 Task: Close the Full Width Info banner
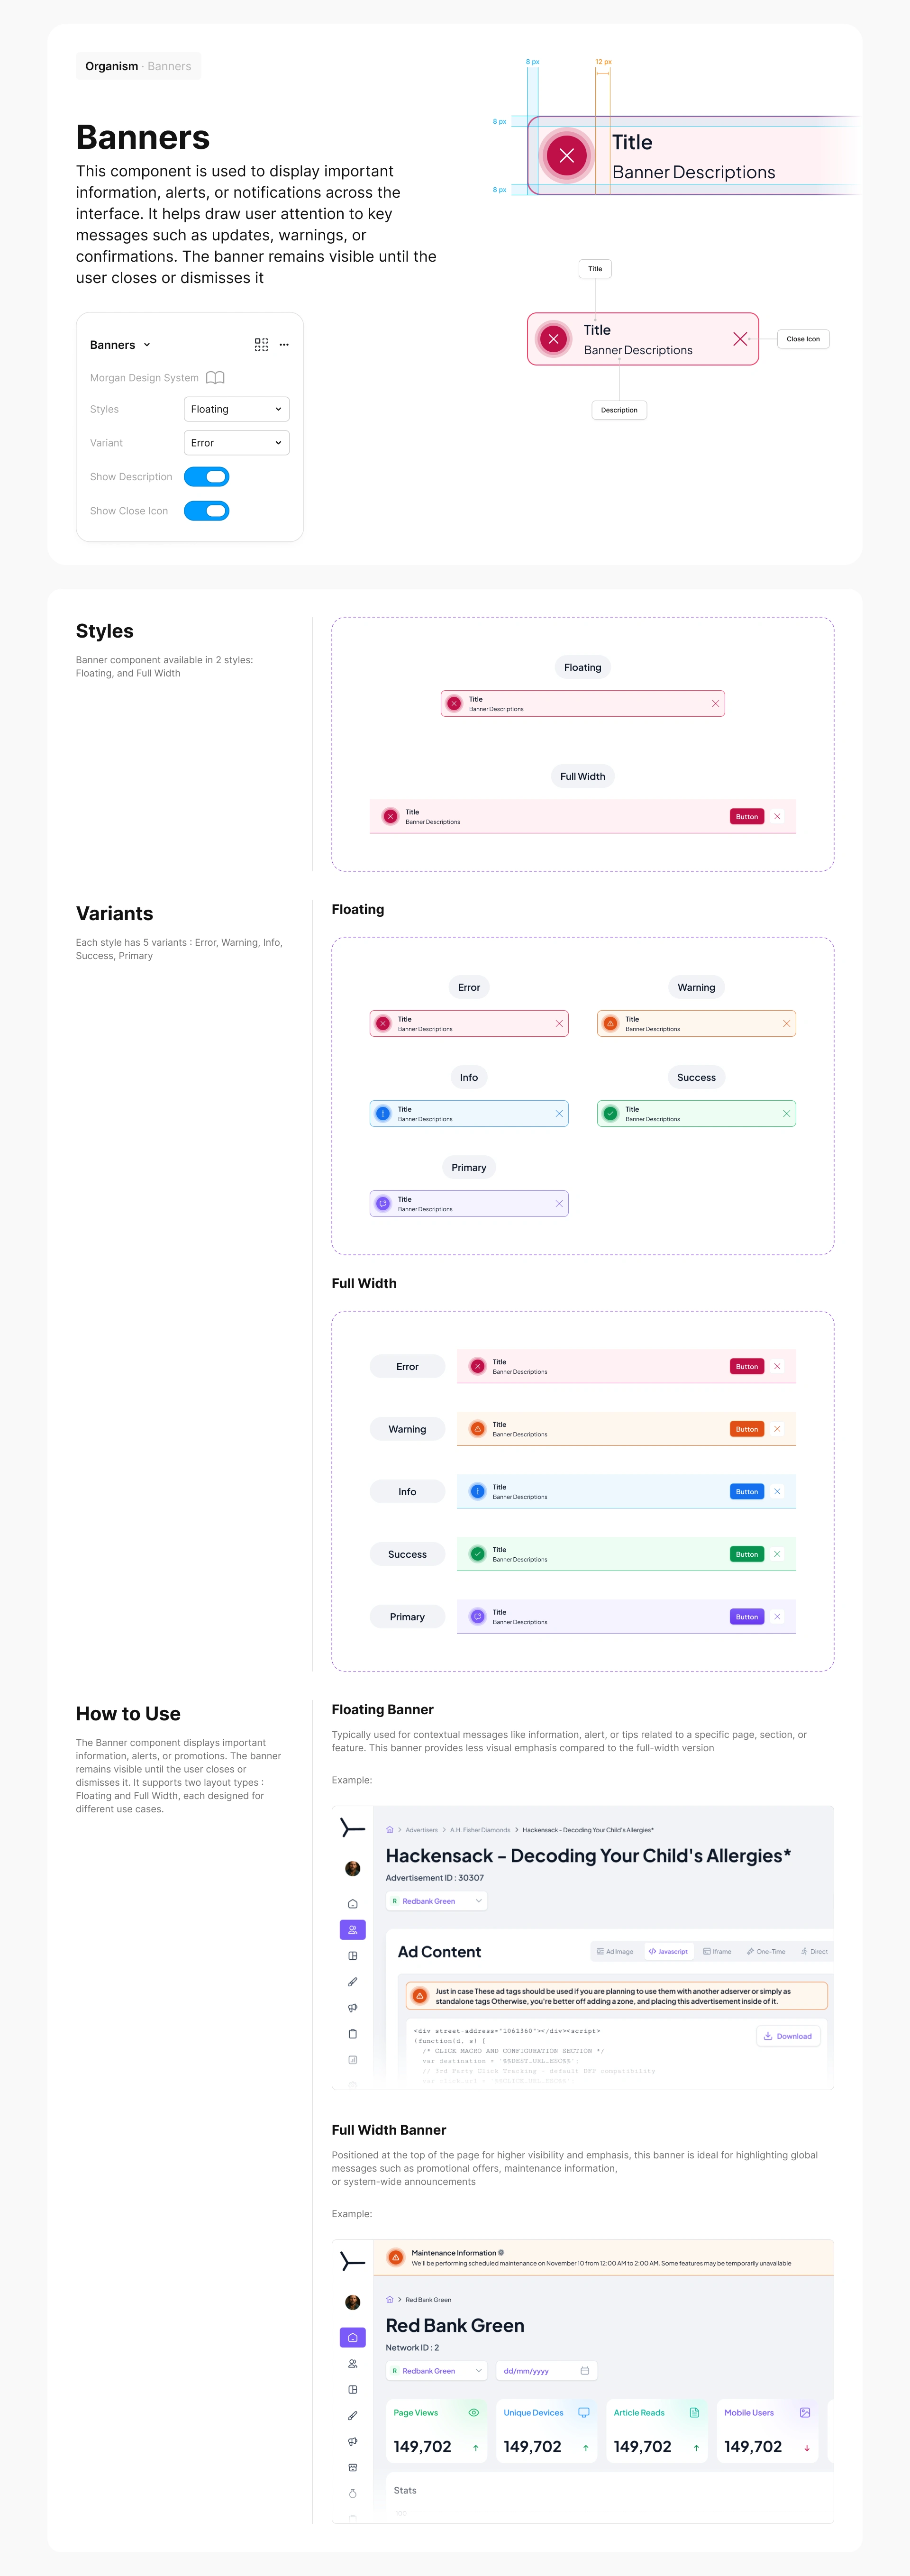[x=777, y=1491]
